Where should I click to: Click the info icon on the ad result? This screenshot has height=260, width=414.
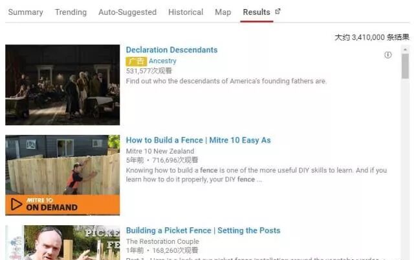(x=387, y=55)
